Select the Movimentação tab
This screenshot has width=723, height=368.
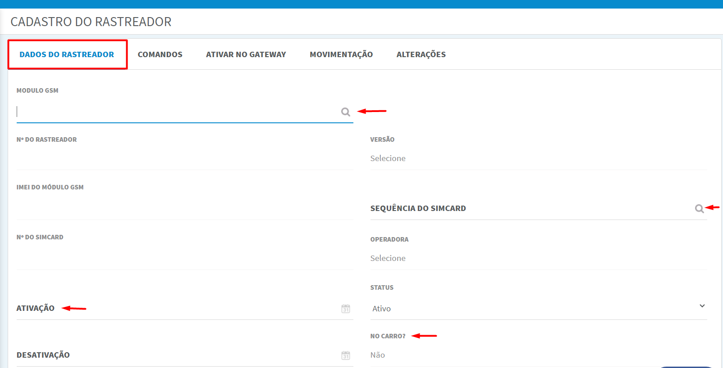pos(341,54)
